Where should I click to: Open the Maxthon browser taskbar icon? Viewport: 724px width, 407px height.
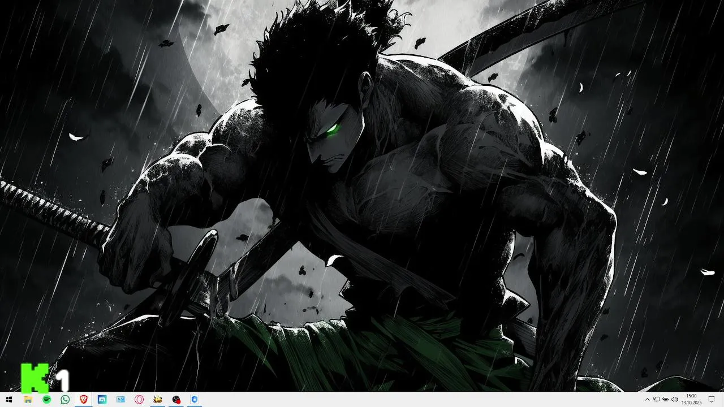click(102, 400)
